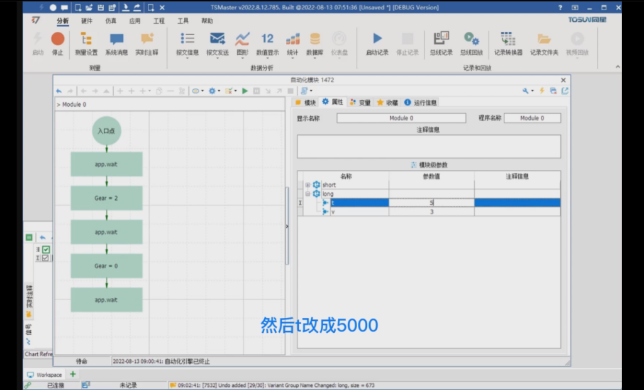Switch to the 硬件 ribbon tab
Viewport: 644px width, 390px height.
87,21
